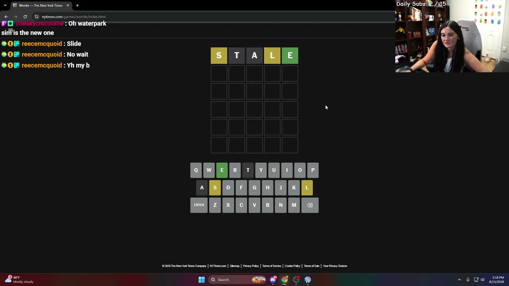Tap the Y key on the Wordle keyboard
The height and width of the screenshot is (286, 509).
261,170
